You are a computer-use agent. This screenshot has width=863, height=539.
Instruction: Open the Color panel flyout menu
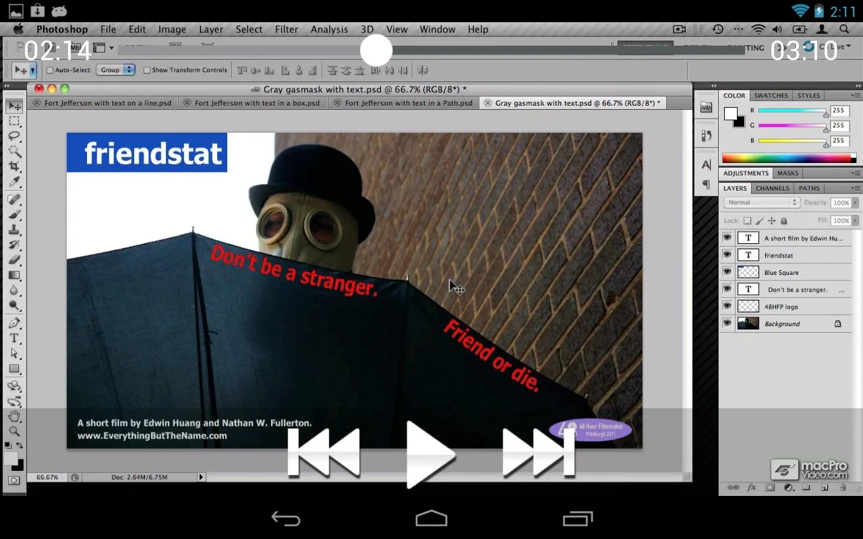[x=856, y=96]
